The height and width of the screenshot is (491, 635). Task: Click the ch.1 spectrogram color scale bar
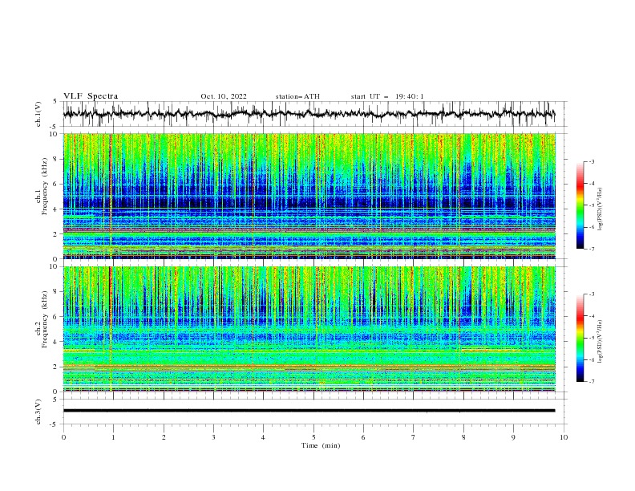(x=580, y=205)
